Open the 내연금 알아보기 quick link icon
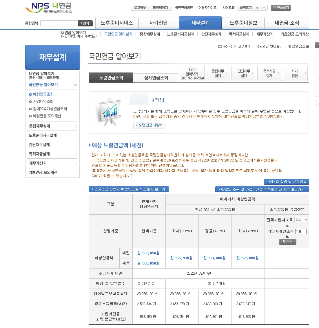319x328 pixels. [192, 73]
